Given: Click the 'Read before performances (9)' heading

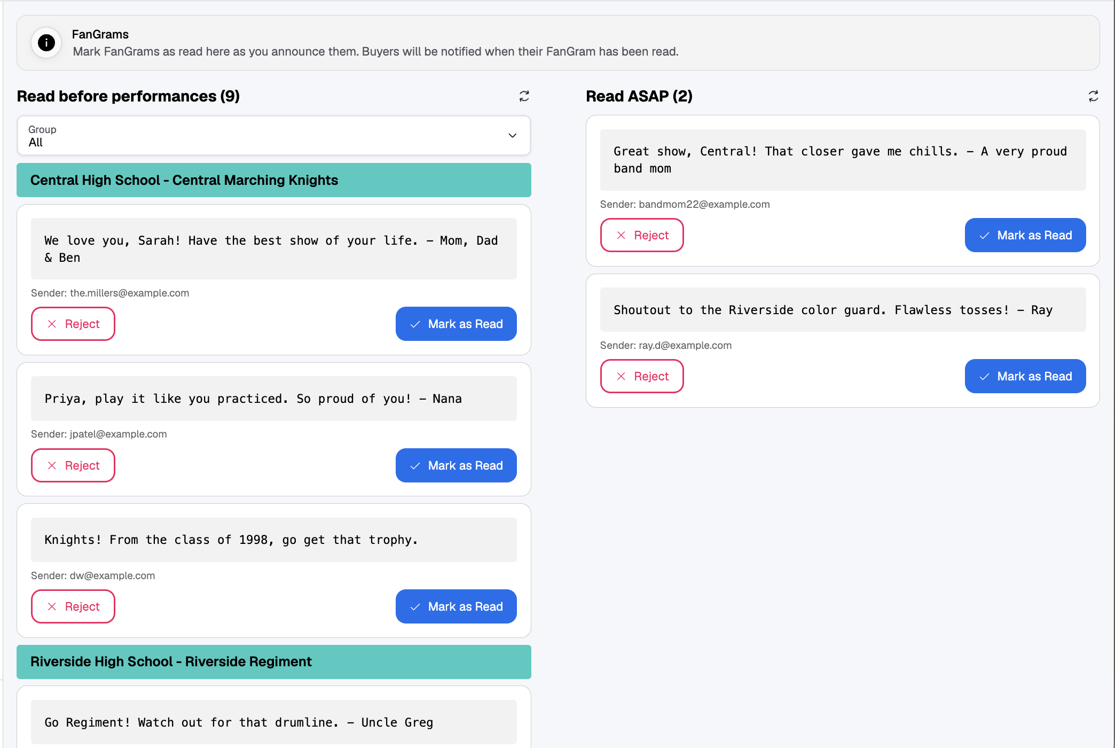Looking at the screenshot, I should click(x=128, y=96).
